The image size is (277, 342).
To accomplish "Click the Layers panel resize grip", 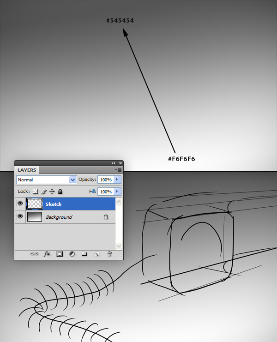I will (120, 255).
